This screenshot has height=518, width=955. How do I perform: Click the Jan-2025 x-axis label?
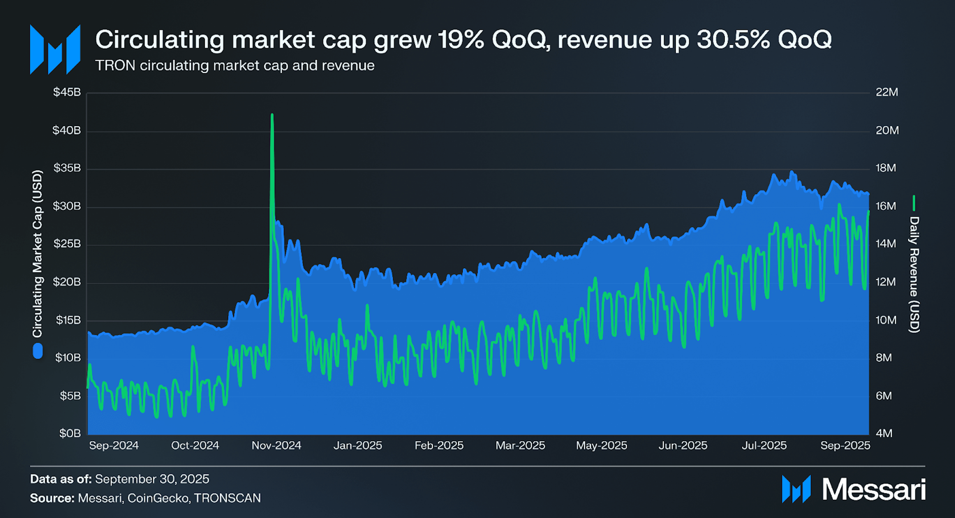[x=358, y=445]
